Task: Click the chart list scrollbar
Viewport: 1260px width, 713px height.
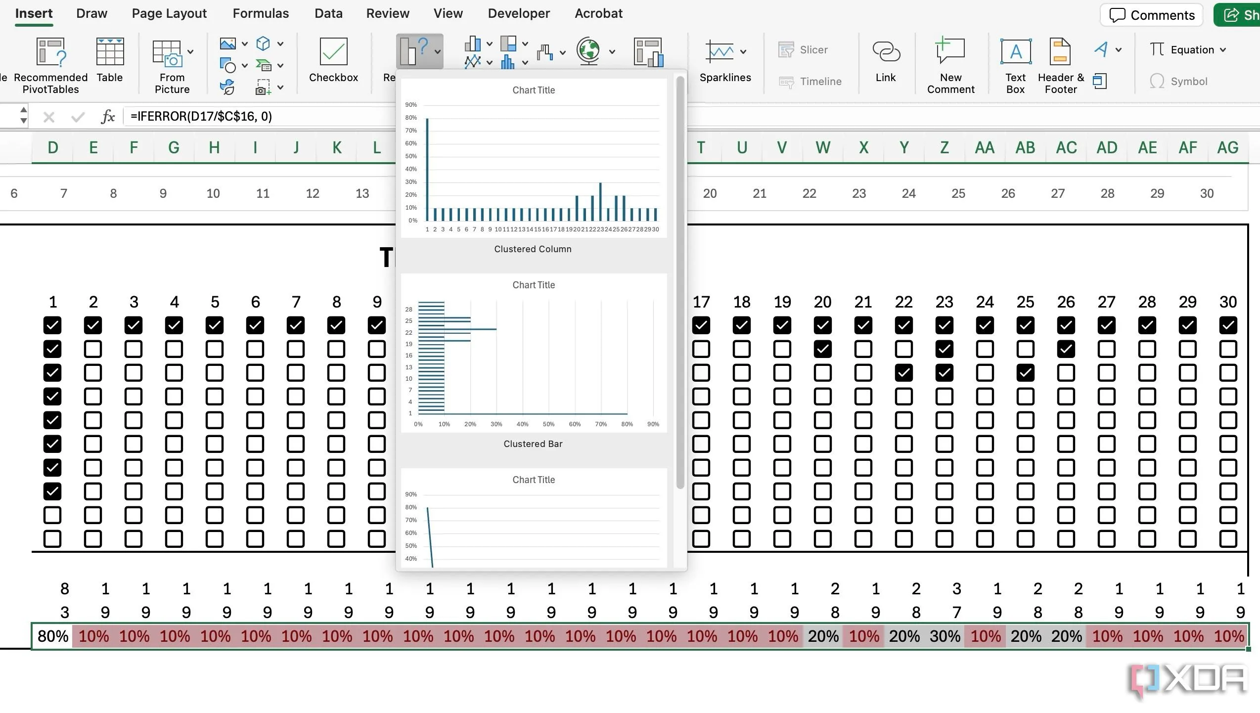Action: point(680,282)
